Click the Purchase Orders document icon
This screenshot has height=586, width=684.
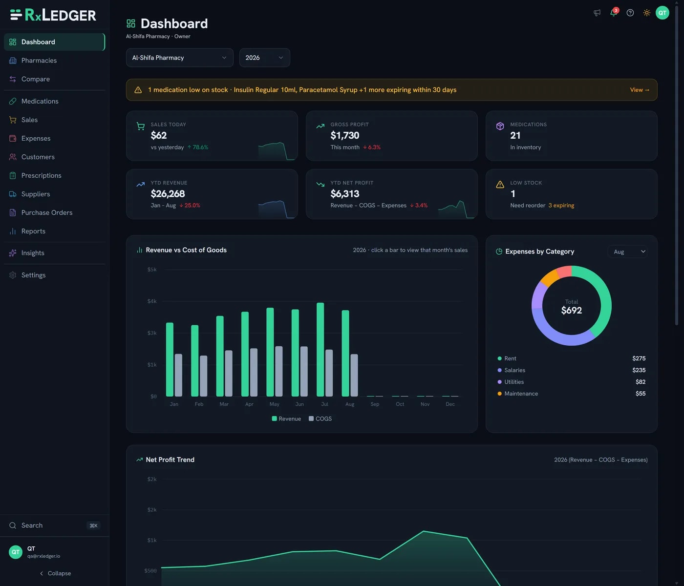(13, 212)
